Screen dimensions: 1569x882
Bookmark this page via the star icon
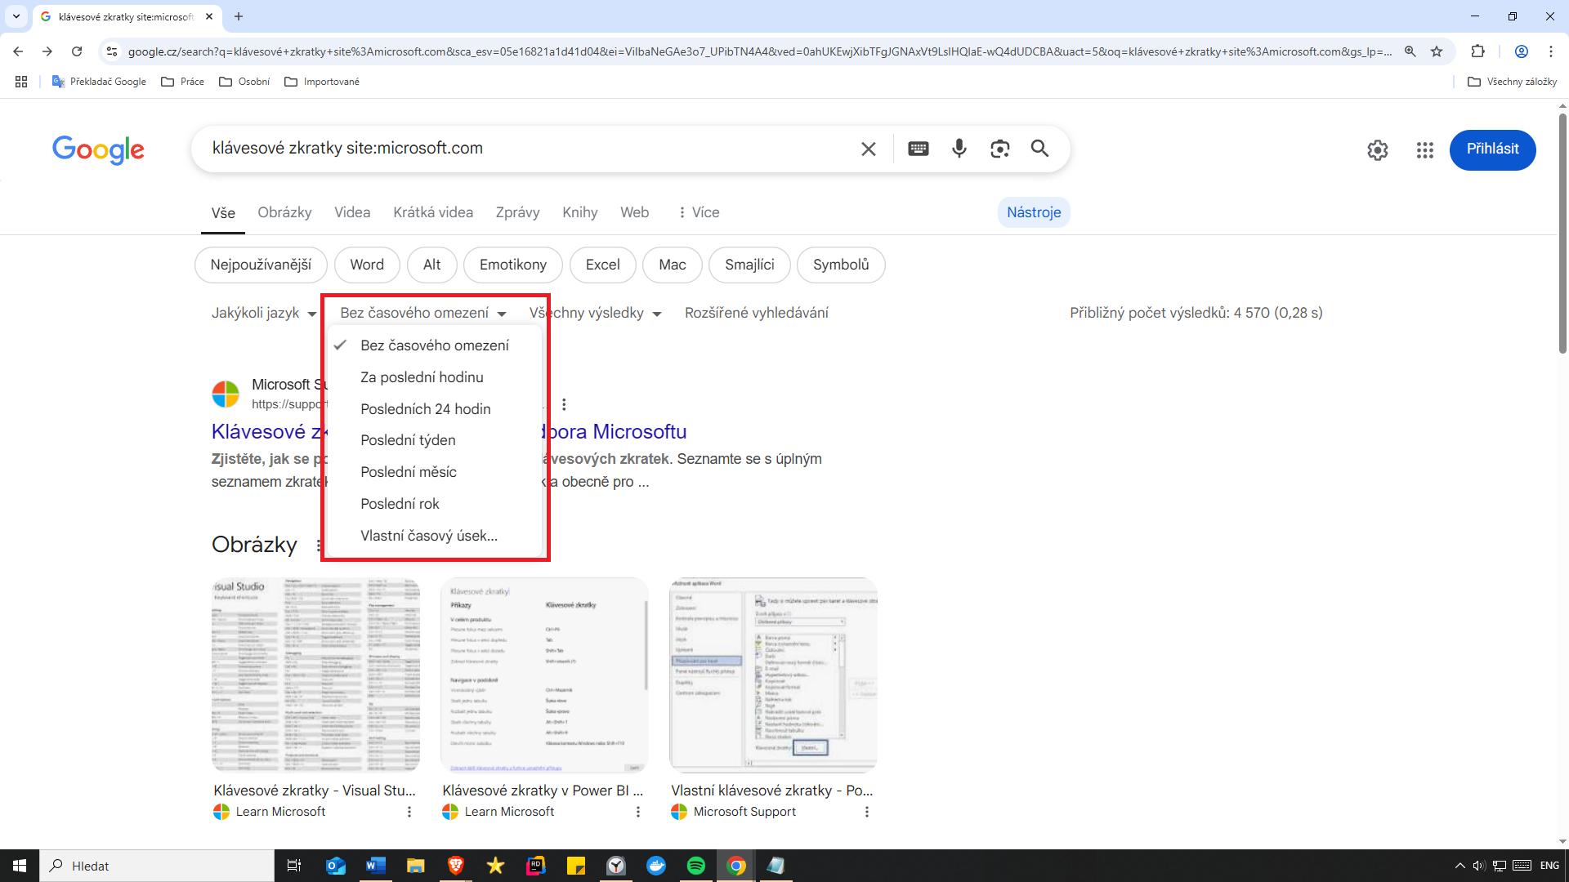click(x=1437, y=51)
